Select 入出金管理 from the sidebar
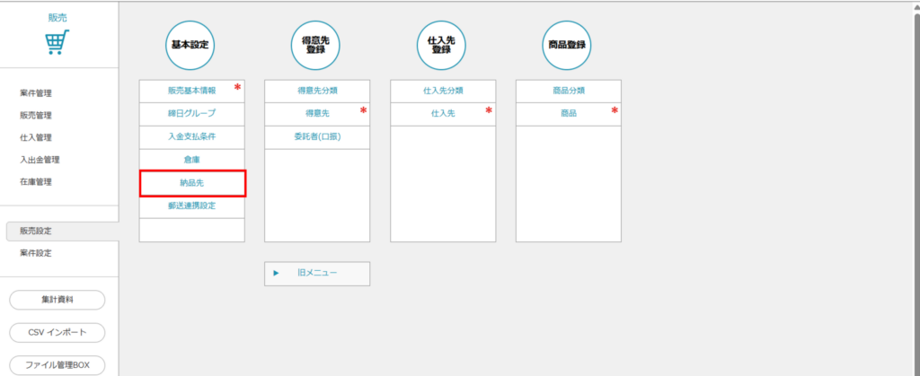Screen dimensions: 920x376 click(40, 160)
